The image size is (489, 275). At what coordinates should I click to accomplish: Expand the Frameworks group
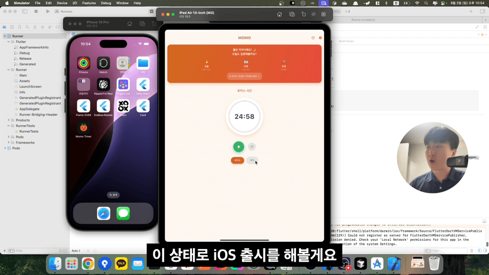9,143
